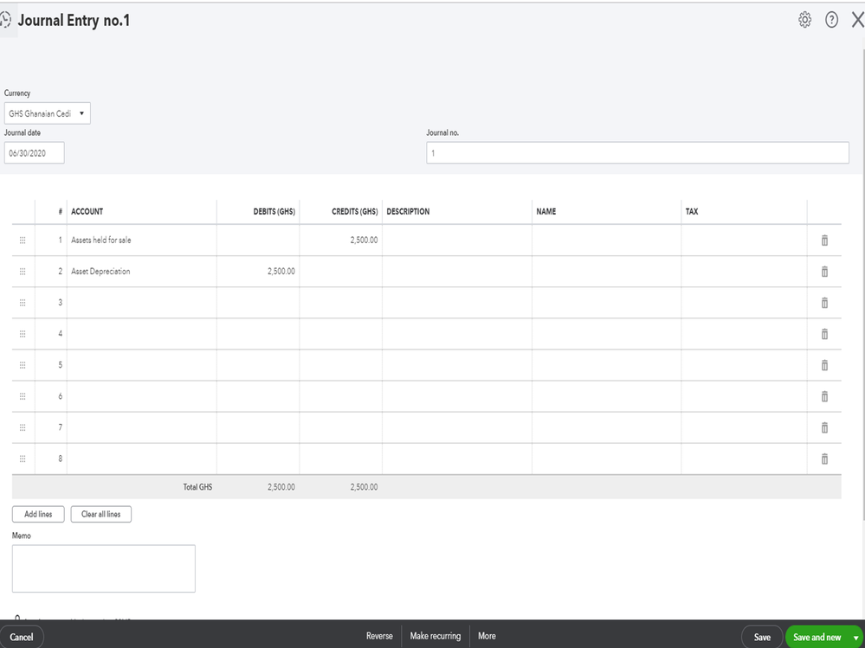Click the DESCRIPTION column header
The height and width of the screenshot is (648, 865).
408,212
